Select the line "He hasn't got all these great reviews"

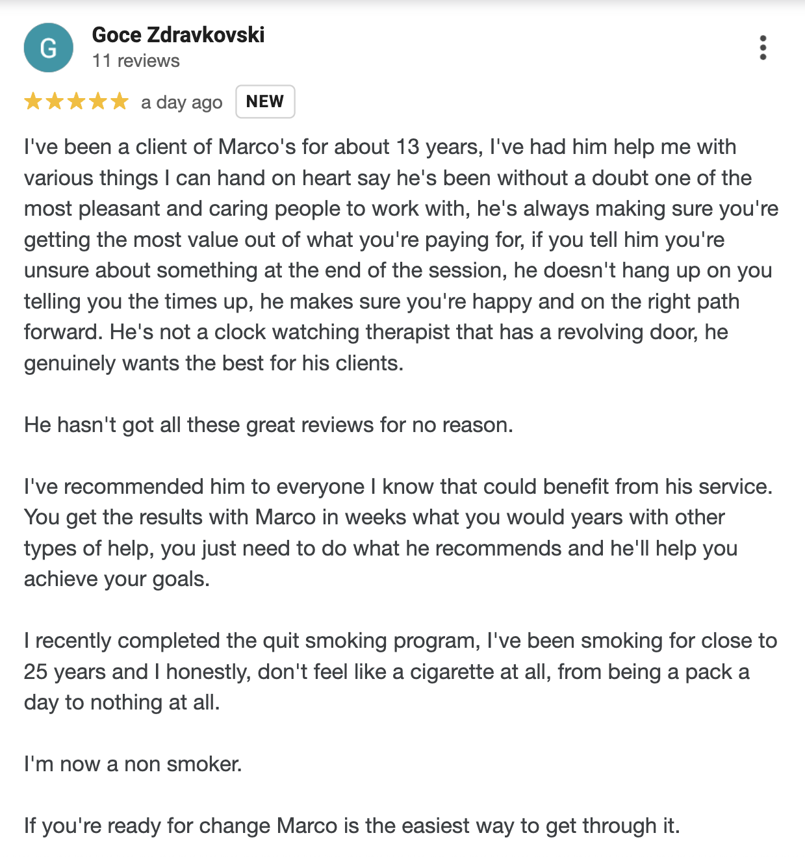268,425
